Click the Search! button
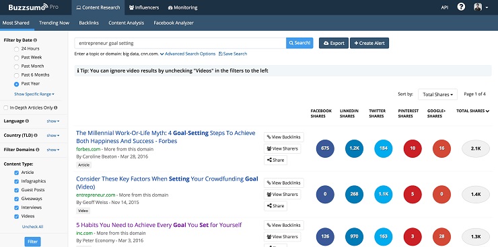This screenshot has height=247, width=498. pyautogui.click(x=299, y=43)
